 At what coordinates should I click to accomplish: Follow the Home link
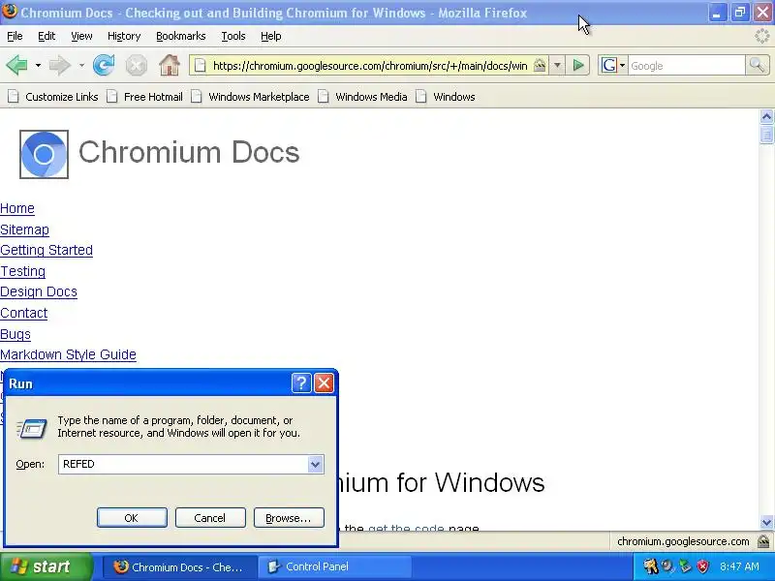(17, 208)
